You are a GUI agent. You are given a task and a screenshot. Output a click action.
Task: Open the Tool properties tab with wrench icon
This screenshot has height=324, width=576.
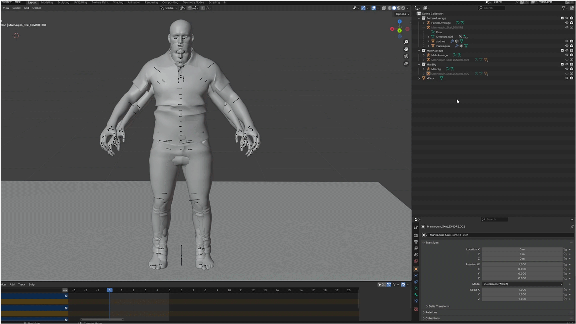(x=416, y=227)
